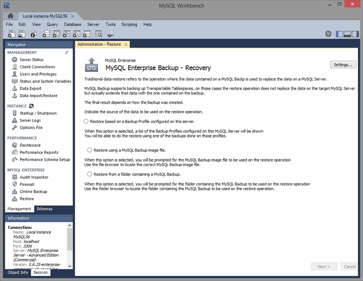363x281 pixels.
Task: Click the Next > button
Action: tap(324, 267)
